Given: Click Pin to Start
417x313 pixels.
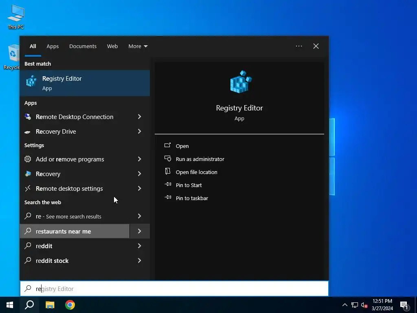Looking at the screenshot, I should (x=189, y=185).
